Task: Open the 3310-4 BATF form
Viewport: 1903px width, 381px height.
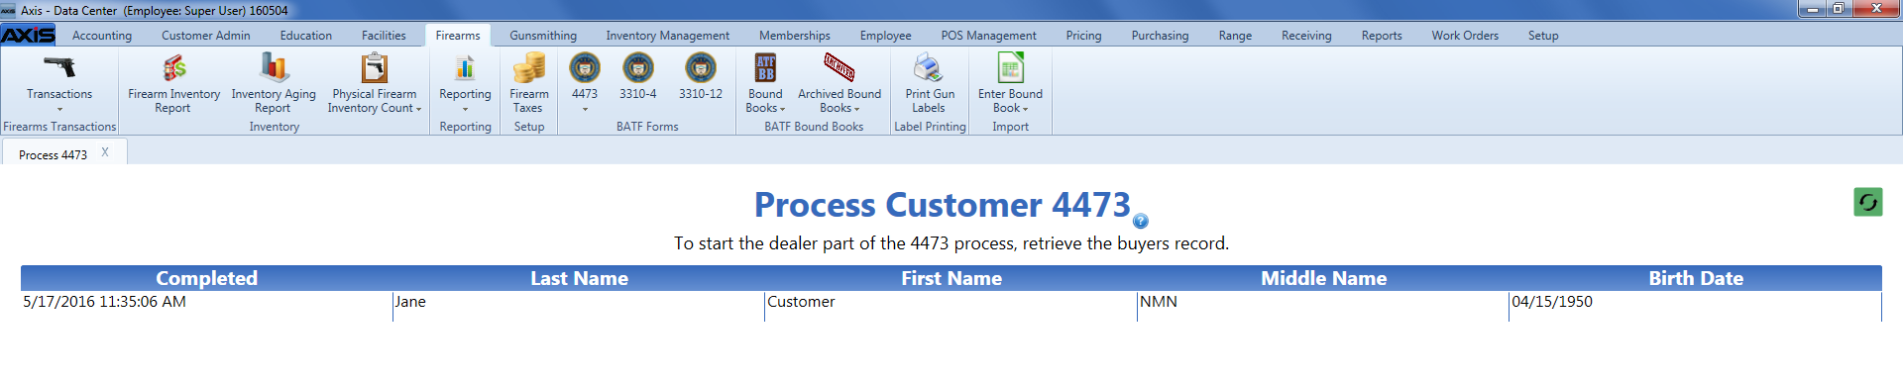Action: pos(637,77)
